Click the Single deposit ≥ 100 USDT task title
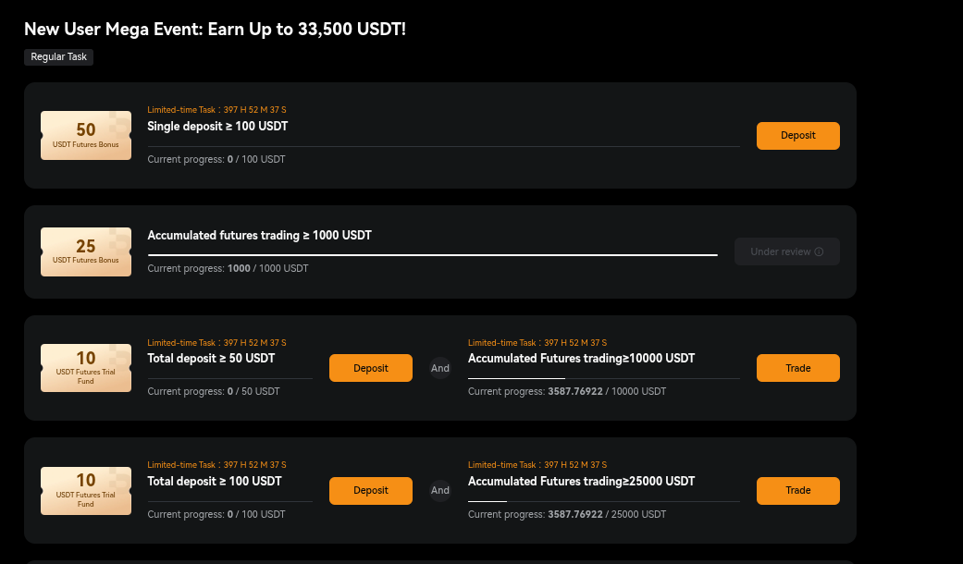 coord(217,127)
